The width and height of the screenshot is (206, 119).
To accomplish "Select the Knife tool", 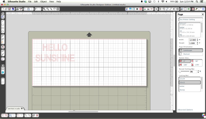I will [3, 55].
